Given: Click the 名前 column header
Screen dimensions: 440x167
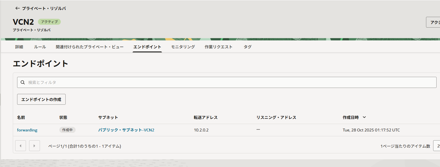Looking at the screenshot, I should pos(21,117).
